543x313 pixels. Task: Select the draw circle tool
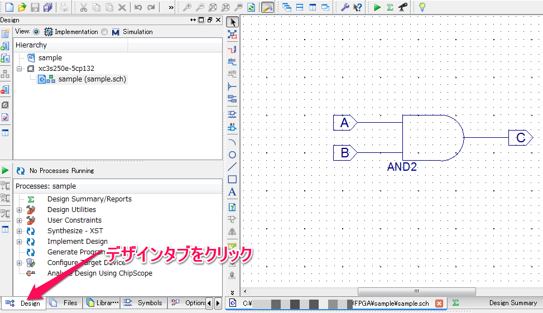click(233, 155)
